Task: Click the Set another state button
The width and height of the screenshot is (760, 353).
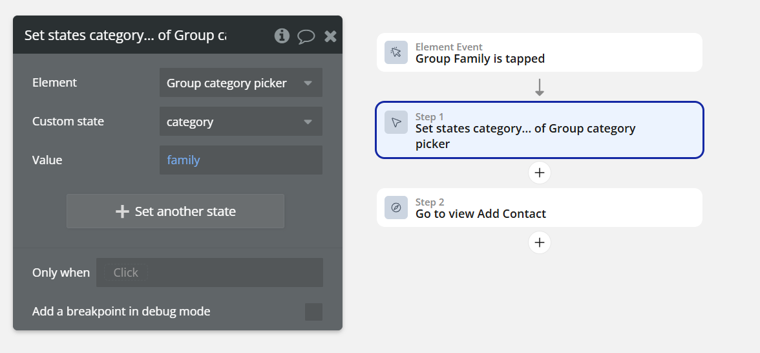Action: [175, 211]
